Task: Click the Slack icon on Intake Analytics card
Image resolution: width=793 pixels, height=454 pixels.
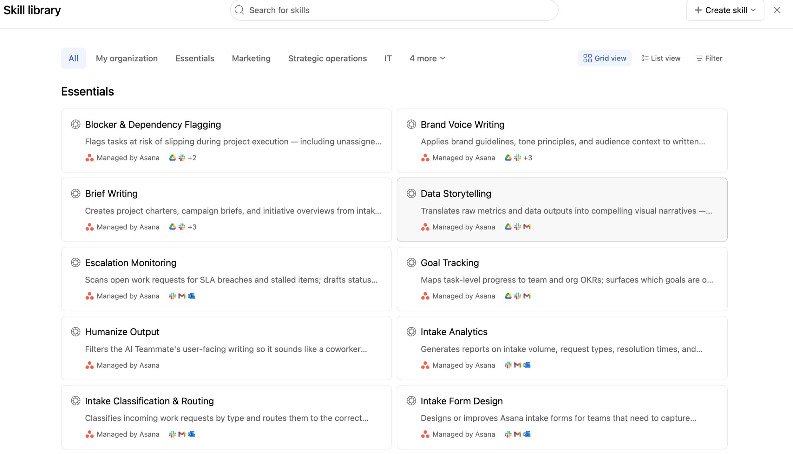Action: [x=508, y=365]
